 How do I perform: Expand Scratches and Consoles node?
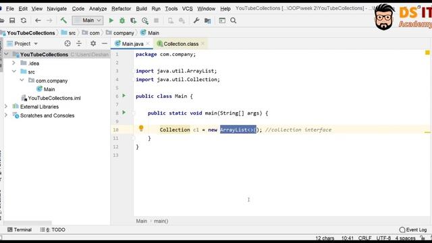point(6,115)
